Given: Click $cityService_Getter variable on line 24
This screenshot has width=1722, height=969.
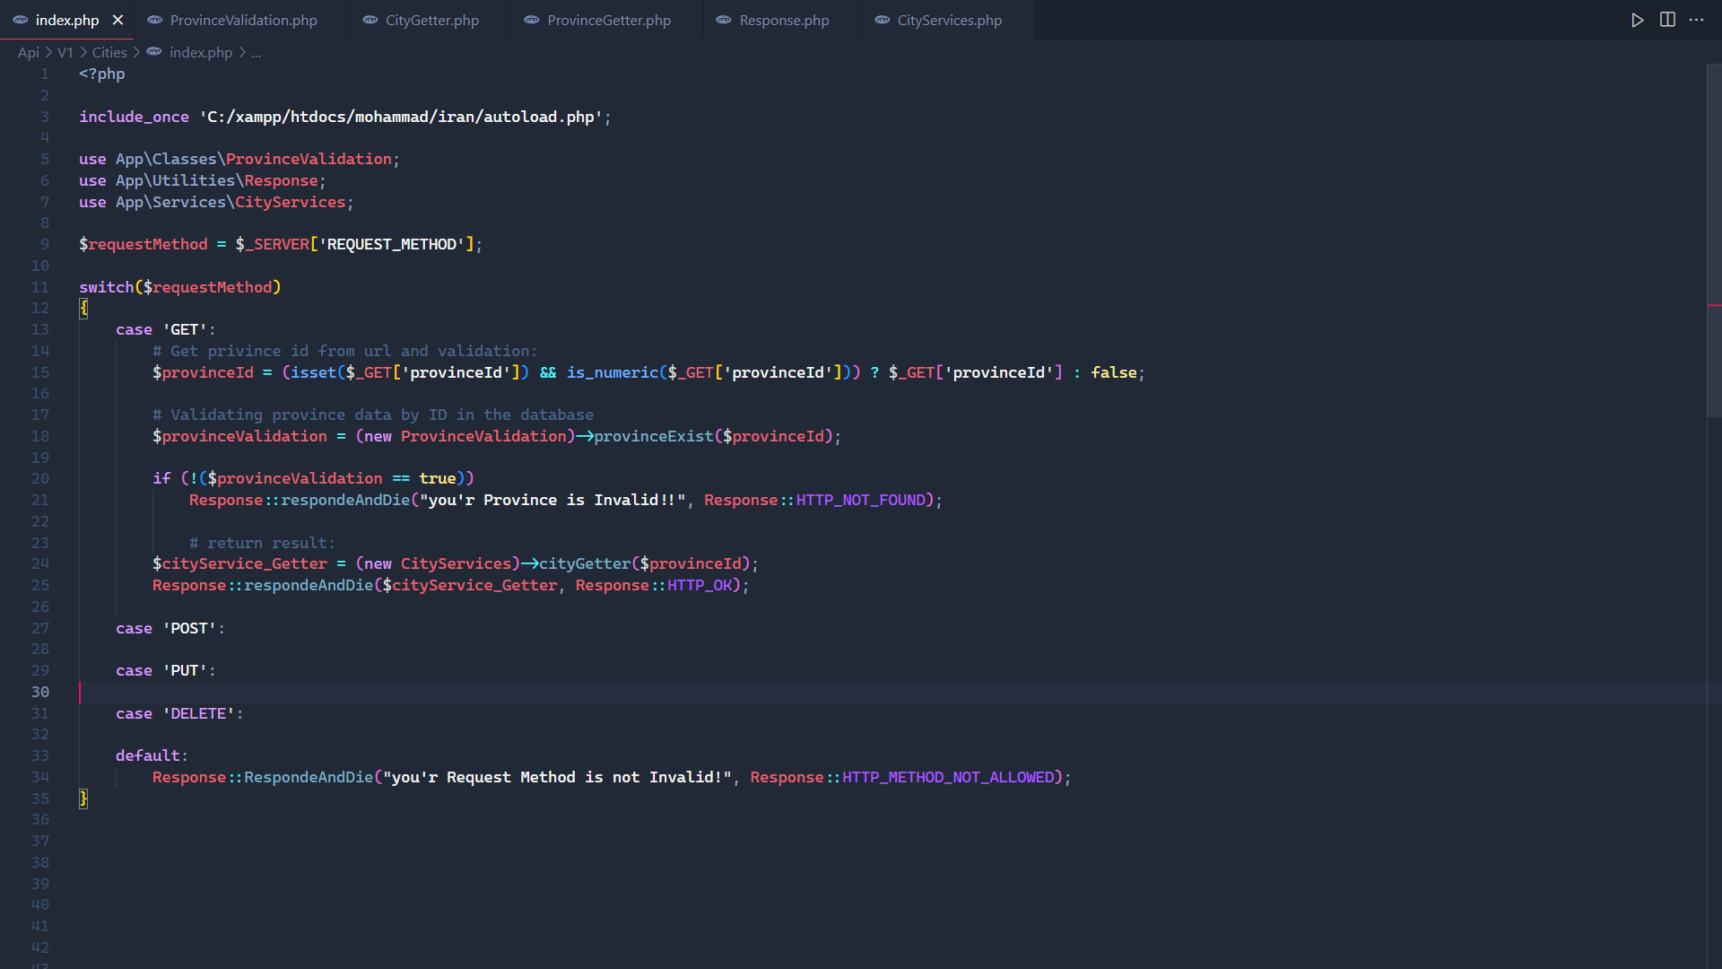Looking at the screenshot, I should click(x=239, y=563).
